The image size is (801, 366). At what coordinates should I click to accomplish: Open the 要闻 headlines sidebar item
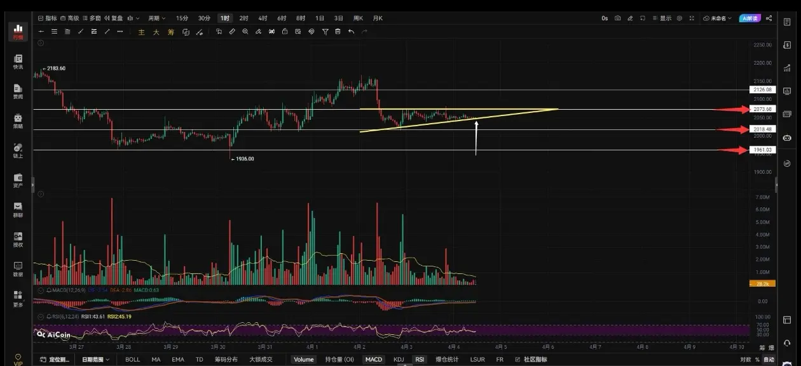point(18,91)
